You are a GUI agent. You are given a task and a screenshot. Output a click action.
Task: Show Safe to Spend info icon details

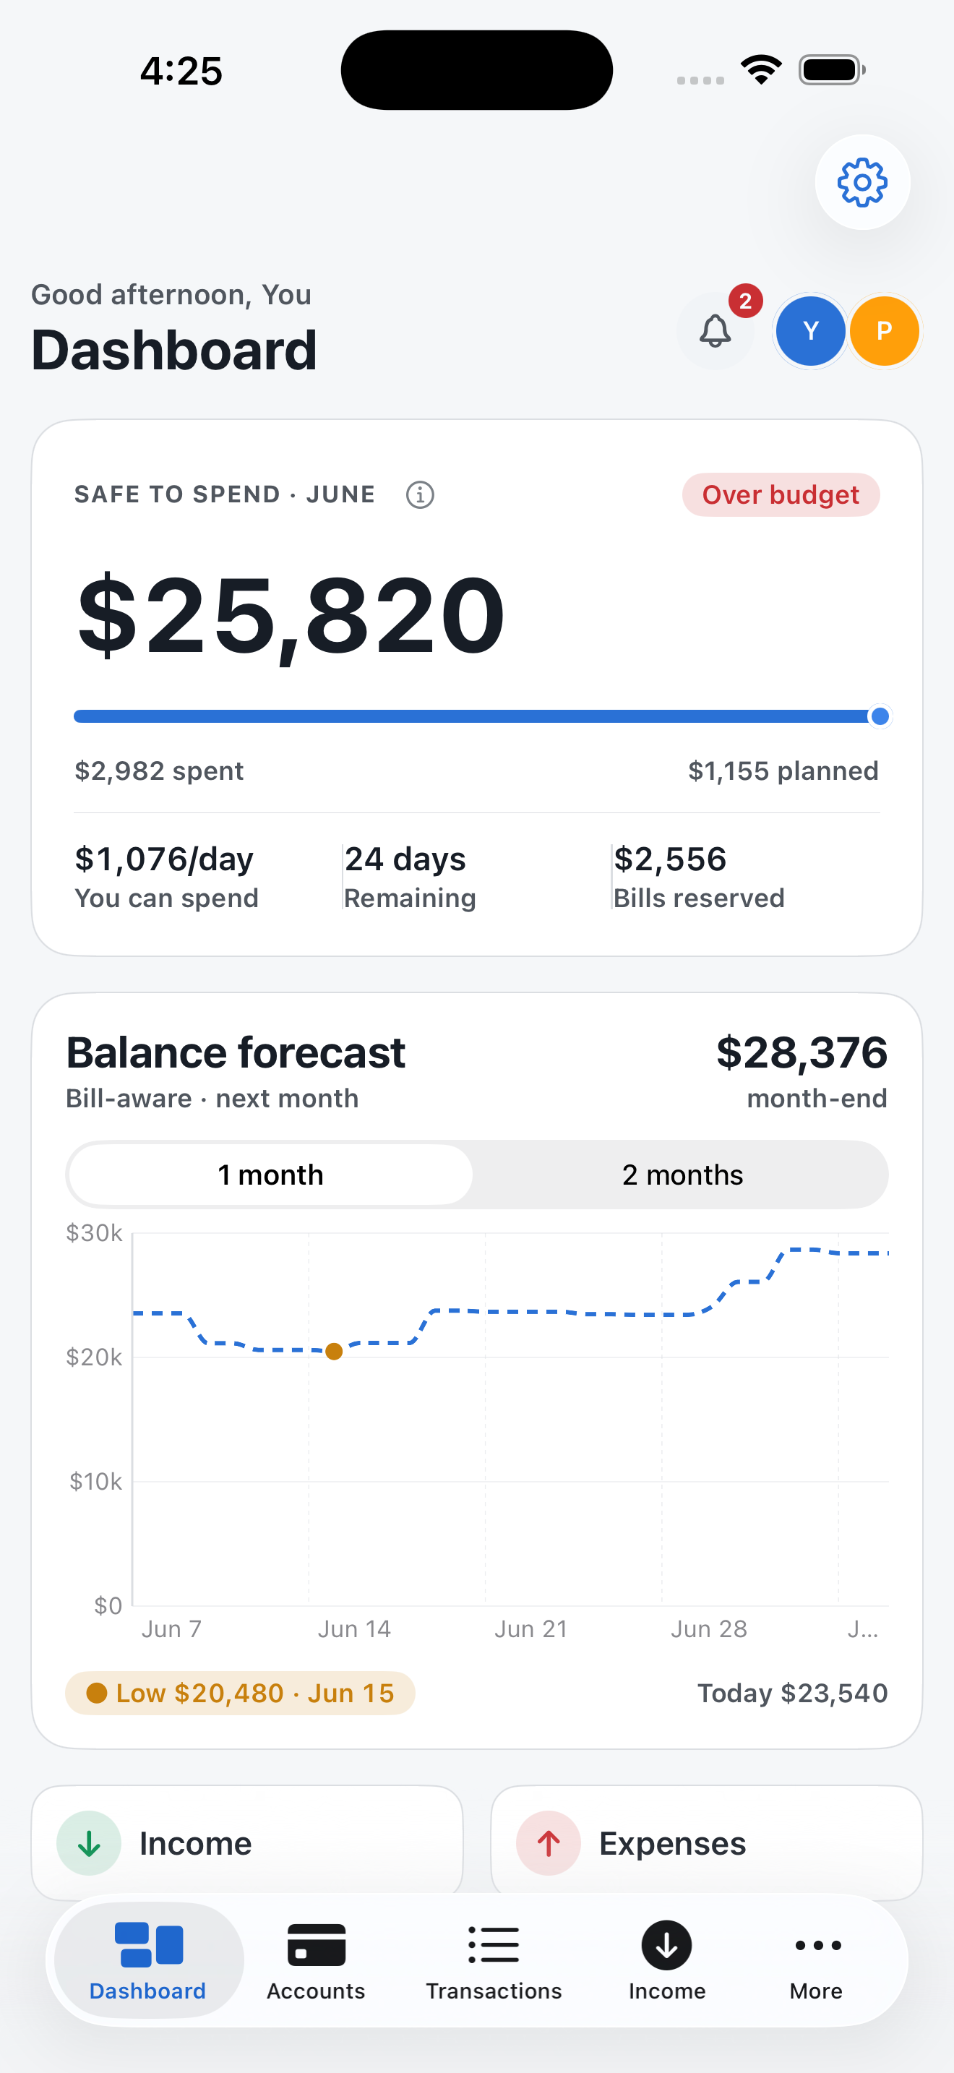pyautogui.click(x=420, y=494)
